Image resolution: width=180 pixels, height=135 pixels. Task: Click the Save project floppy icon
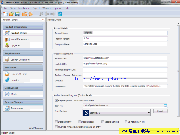(17, 14)
